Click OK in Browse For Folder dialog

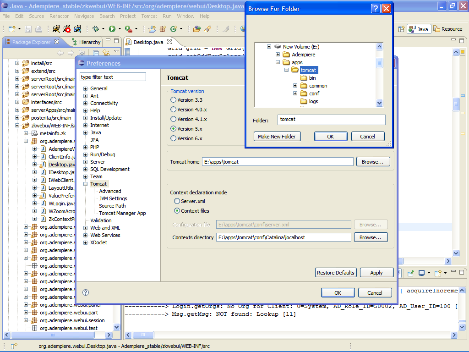331,137
